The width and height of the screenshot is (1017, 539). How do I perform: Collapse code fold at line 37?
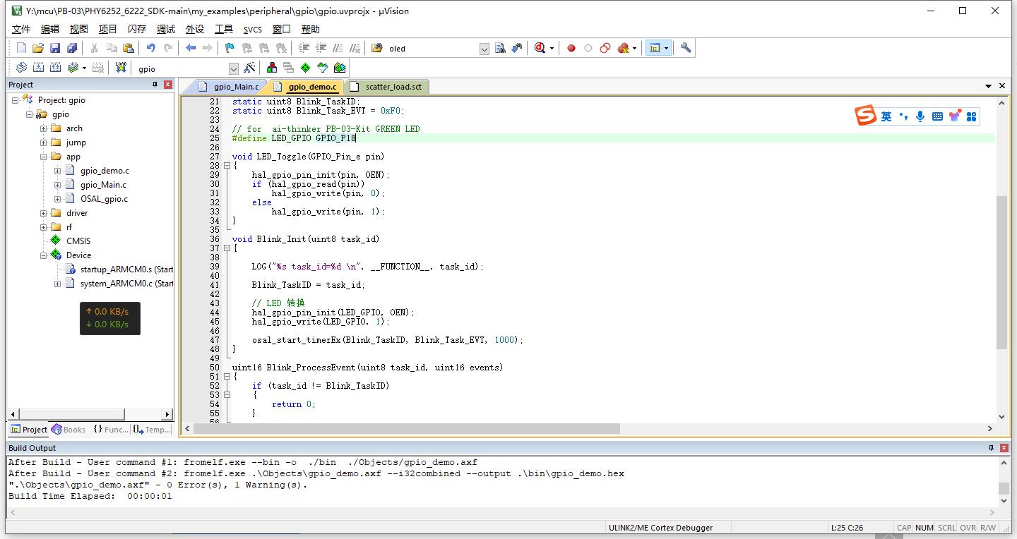227,248
